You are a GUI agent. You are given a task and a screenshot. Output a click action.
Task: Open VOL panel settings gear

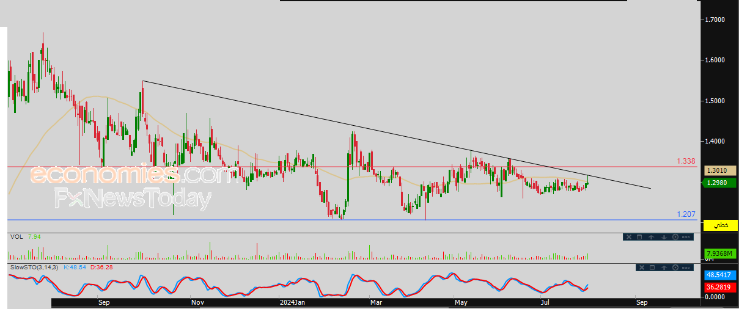(x=674, y=237)
